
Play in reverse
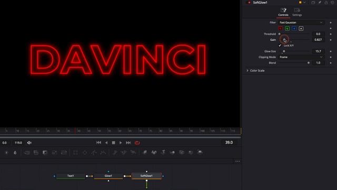[106, 142]
